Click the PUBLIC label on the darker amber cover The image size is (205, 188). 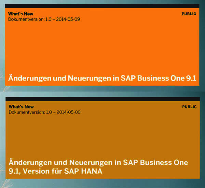pyautogui.click(x=189, y=107)
